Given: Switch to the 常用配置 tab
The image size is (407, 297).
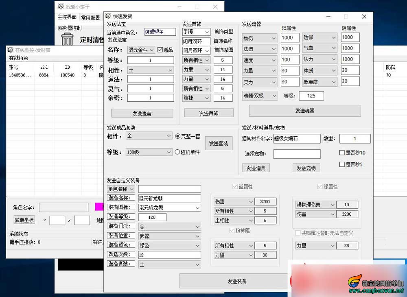Looking at the screenshot, I should click(x=91, y=17).
